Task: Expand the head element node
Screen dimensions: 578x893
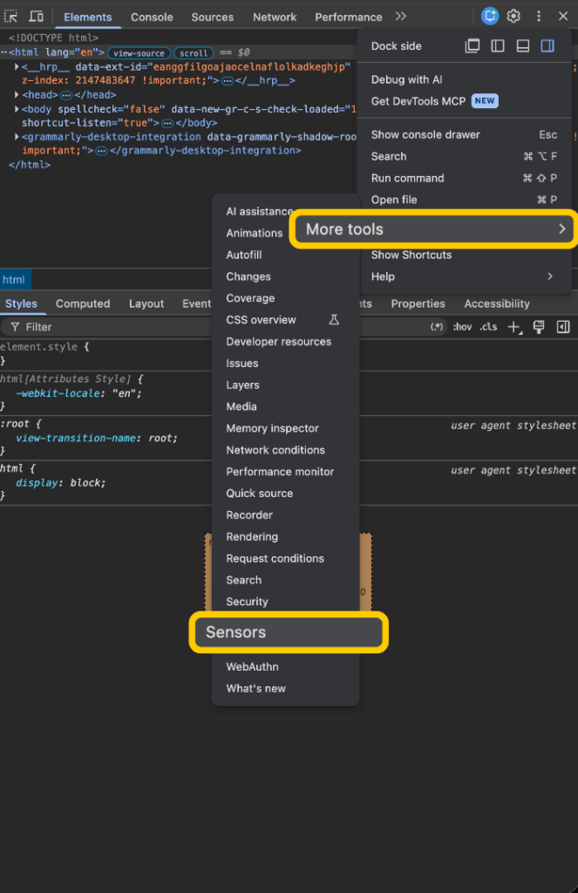Action: [x=17, y=94]
